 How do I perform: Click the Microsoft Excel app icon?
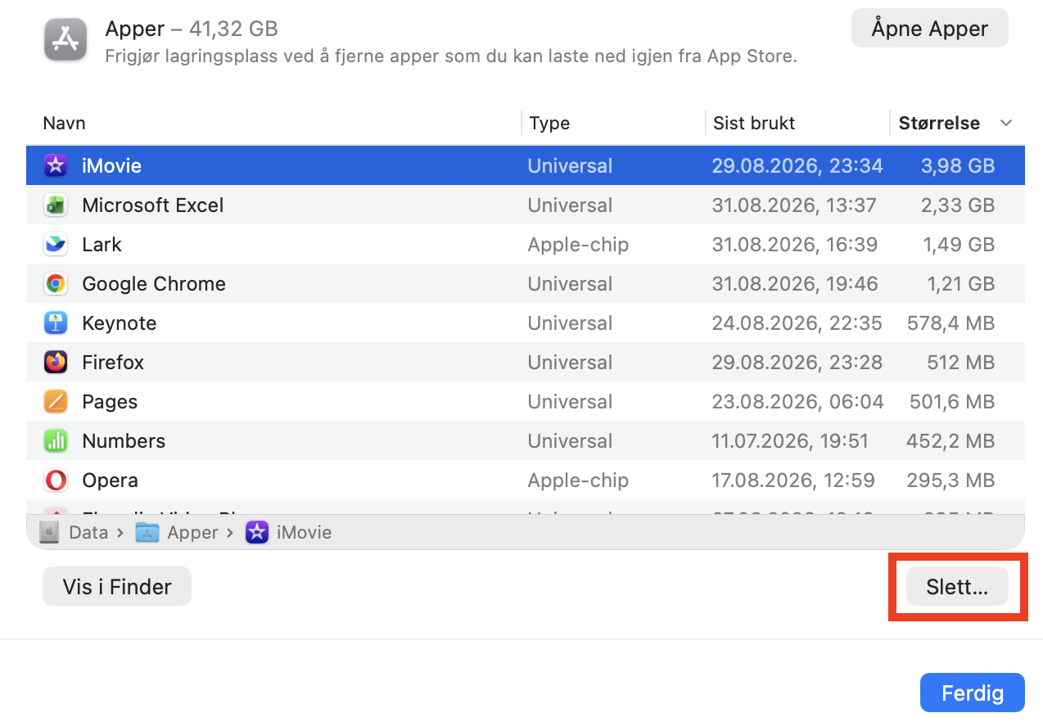[x=56, y=205]
